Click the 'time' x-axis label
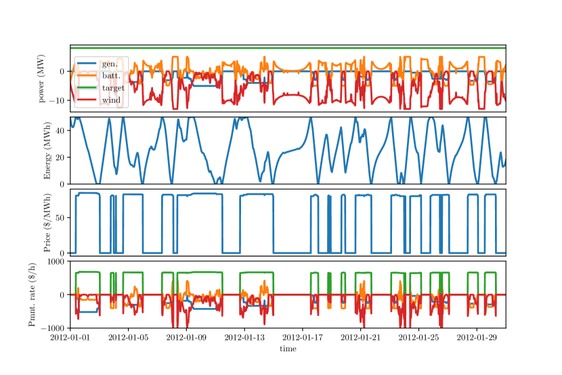The width and height of the screenshot is (562, 375). pos(288,349)
